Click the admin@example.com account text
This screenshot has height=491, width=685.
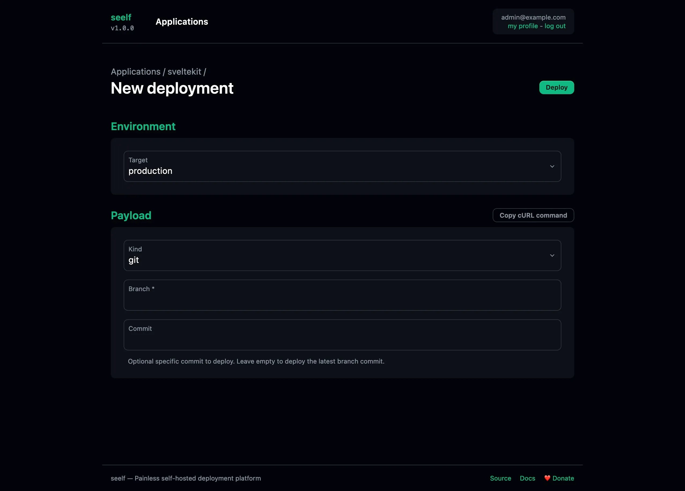tap(533, 17)
